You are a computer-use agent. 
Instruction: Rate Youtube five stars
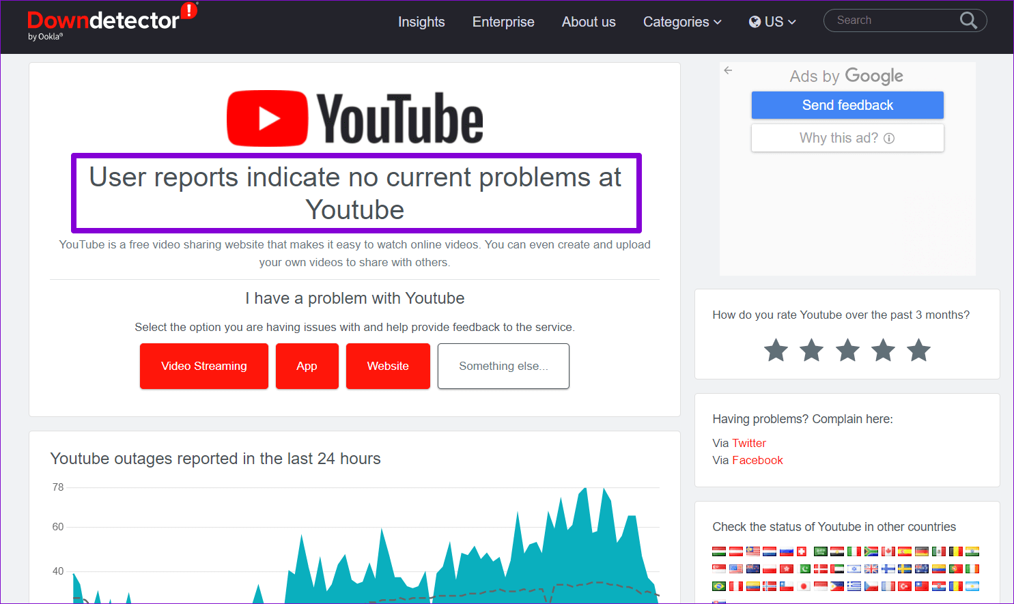[918, 350]
